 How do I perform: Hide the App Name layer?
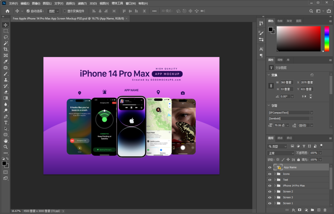270,167
